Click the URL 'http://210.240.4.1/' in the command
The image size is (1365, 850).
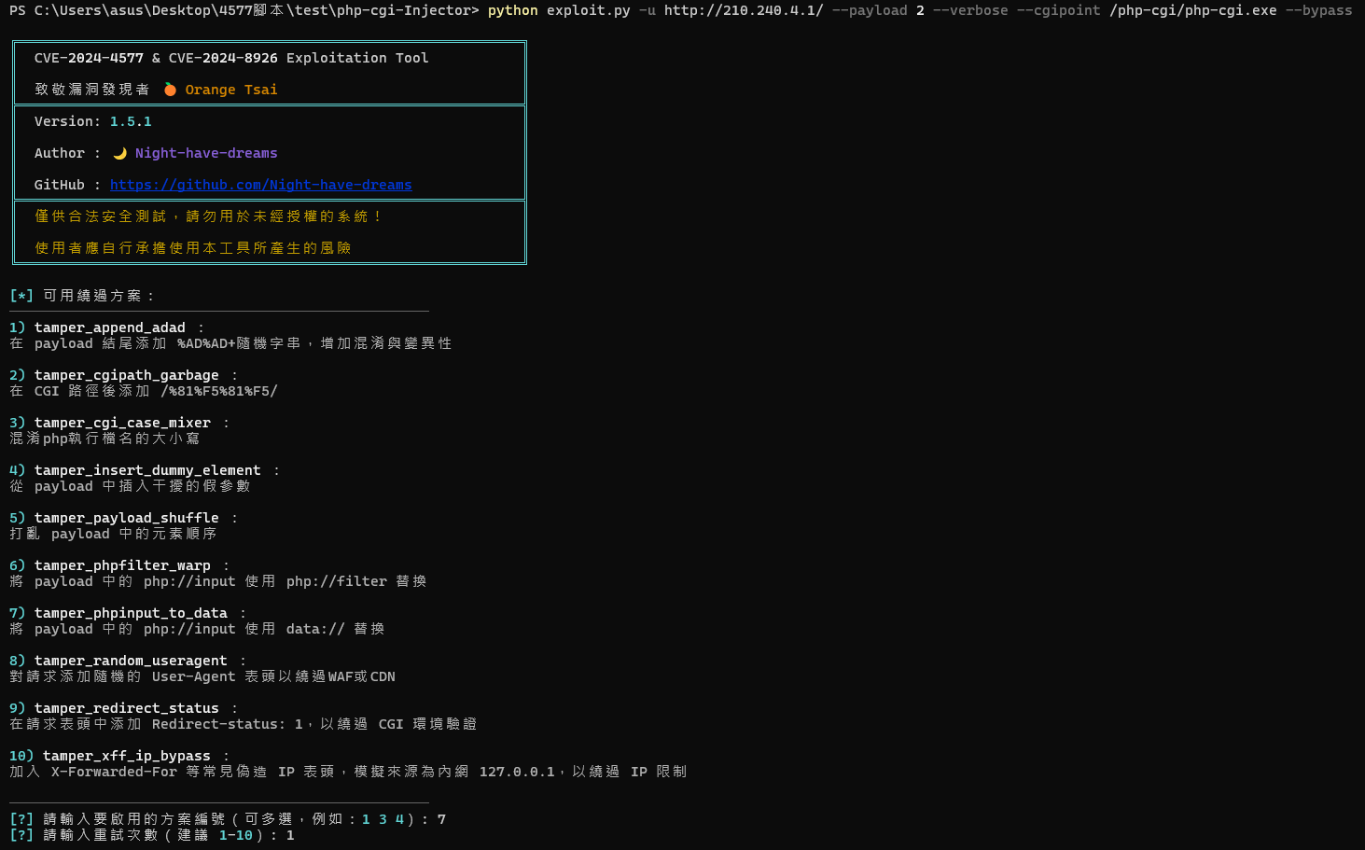(744, 10)
